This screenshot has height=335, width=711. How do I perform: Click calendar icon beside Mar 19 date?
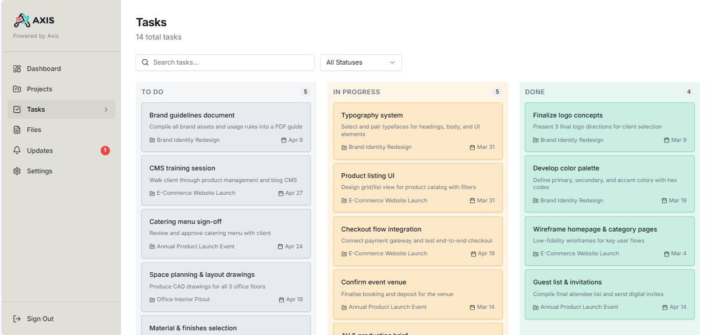[664, 201]
